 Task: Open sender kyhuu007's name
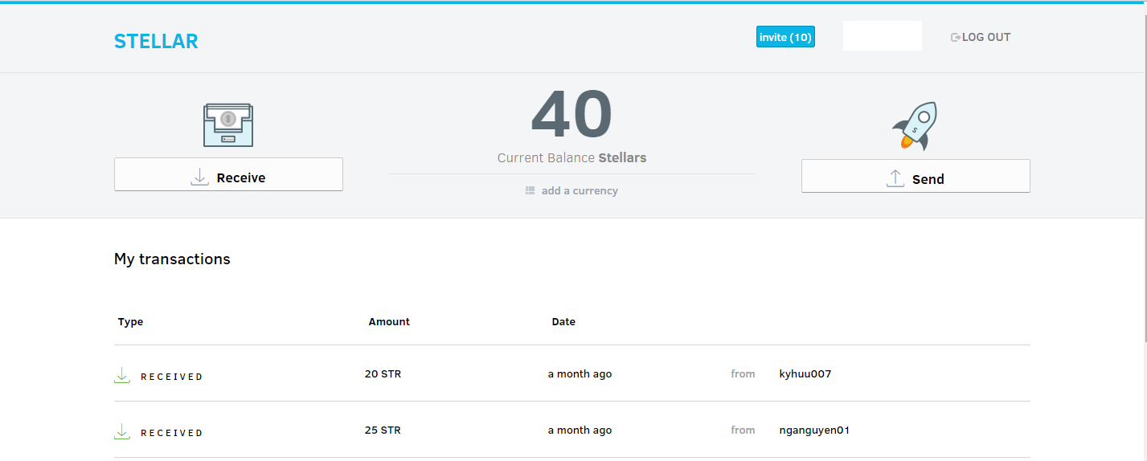[x=805, y=374]
